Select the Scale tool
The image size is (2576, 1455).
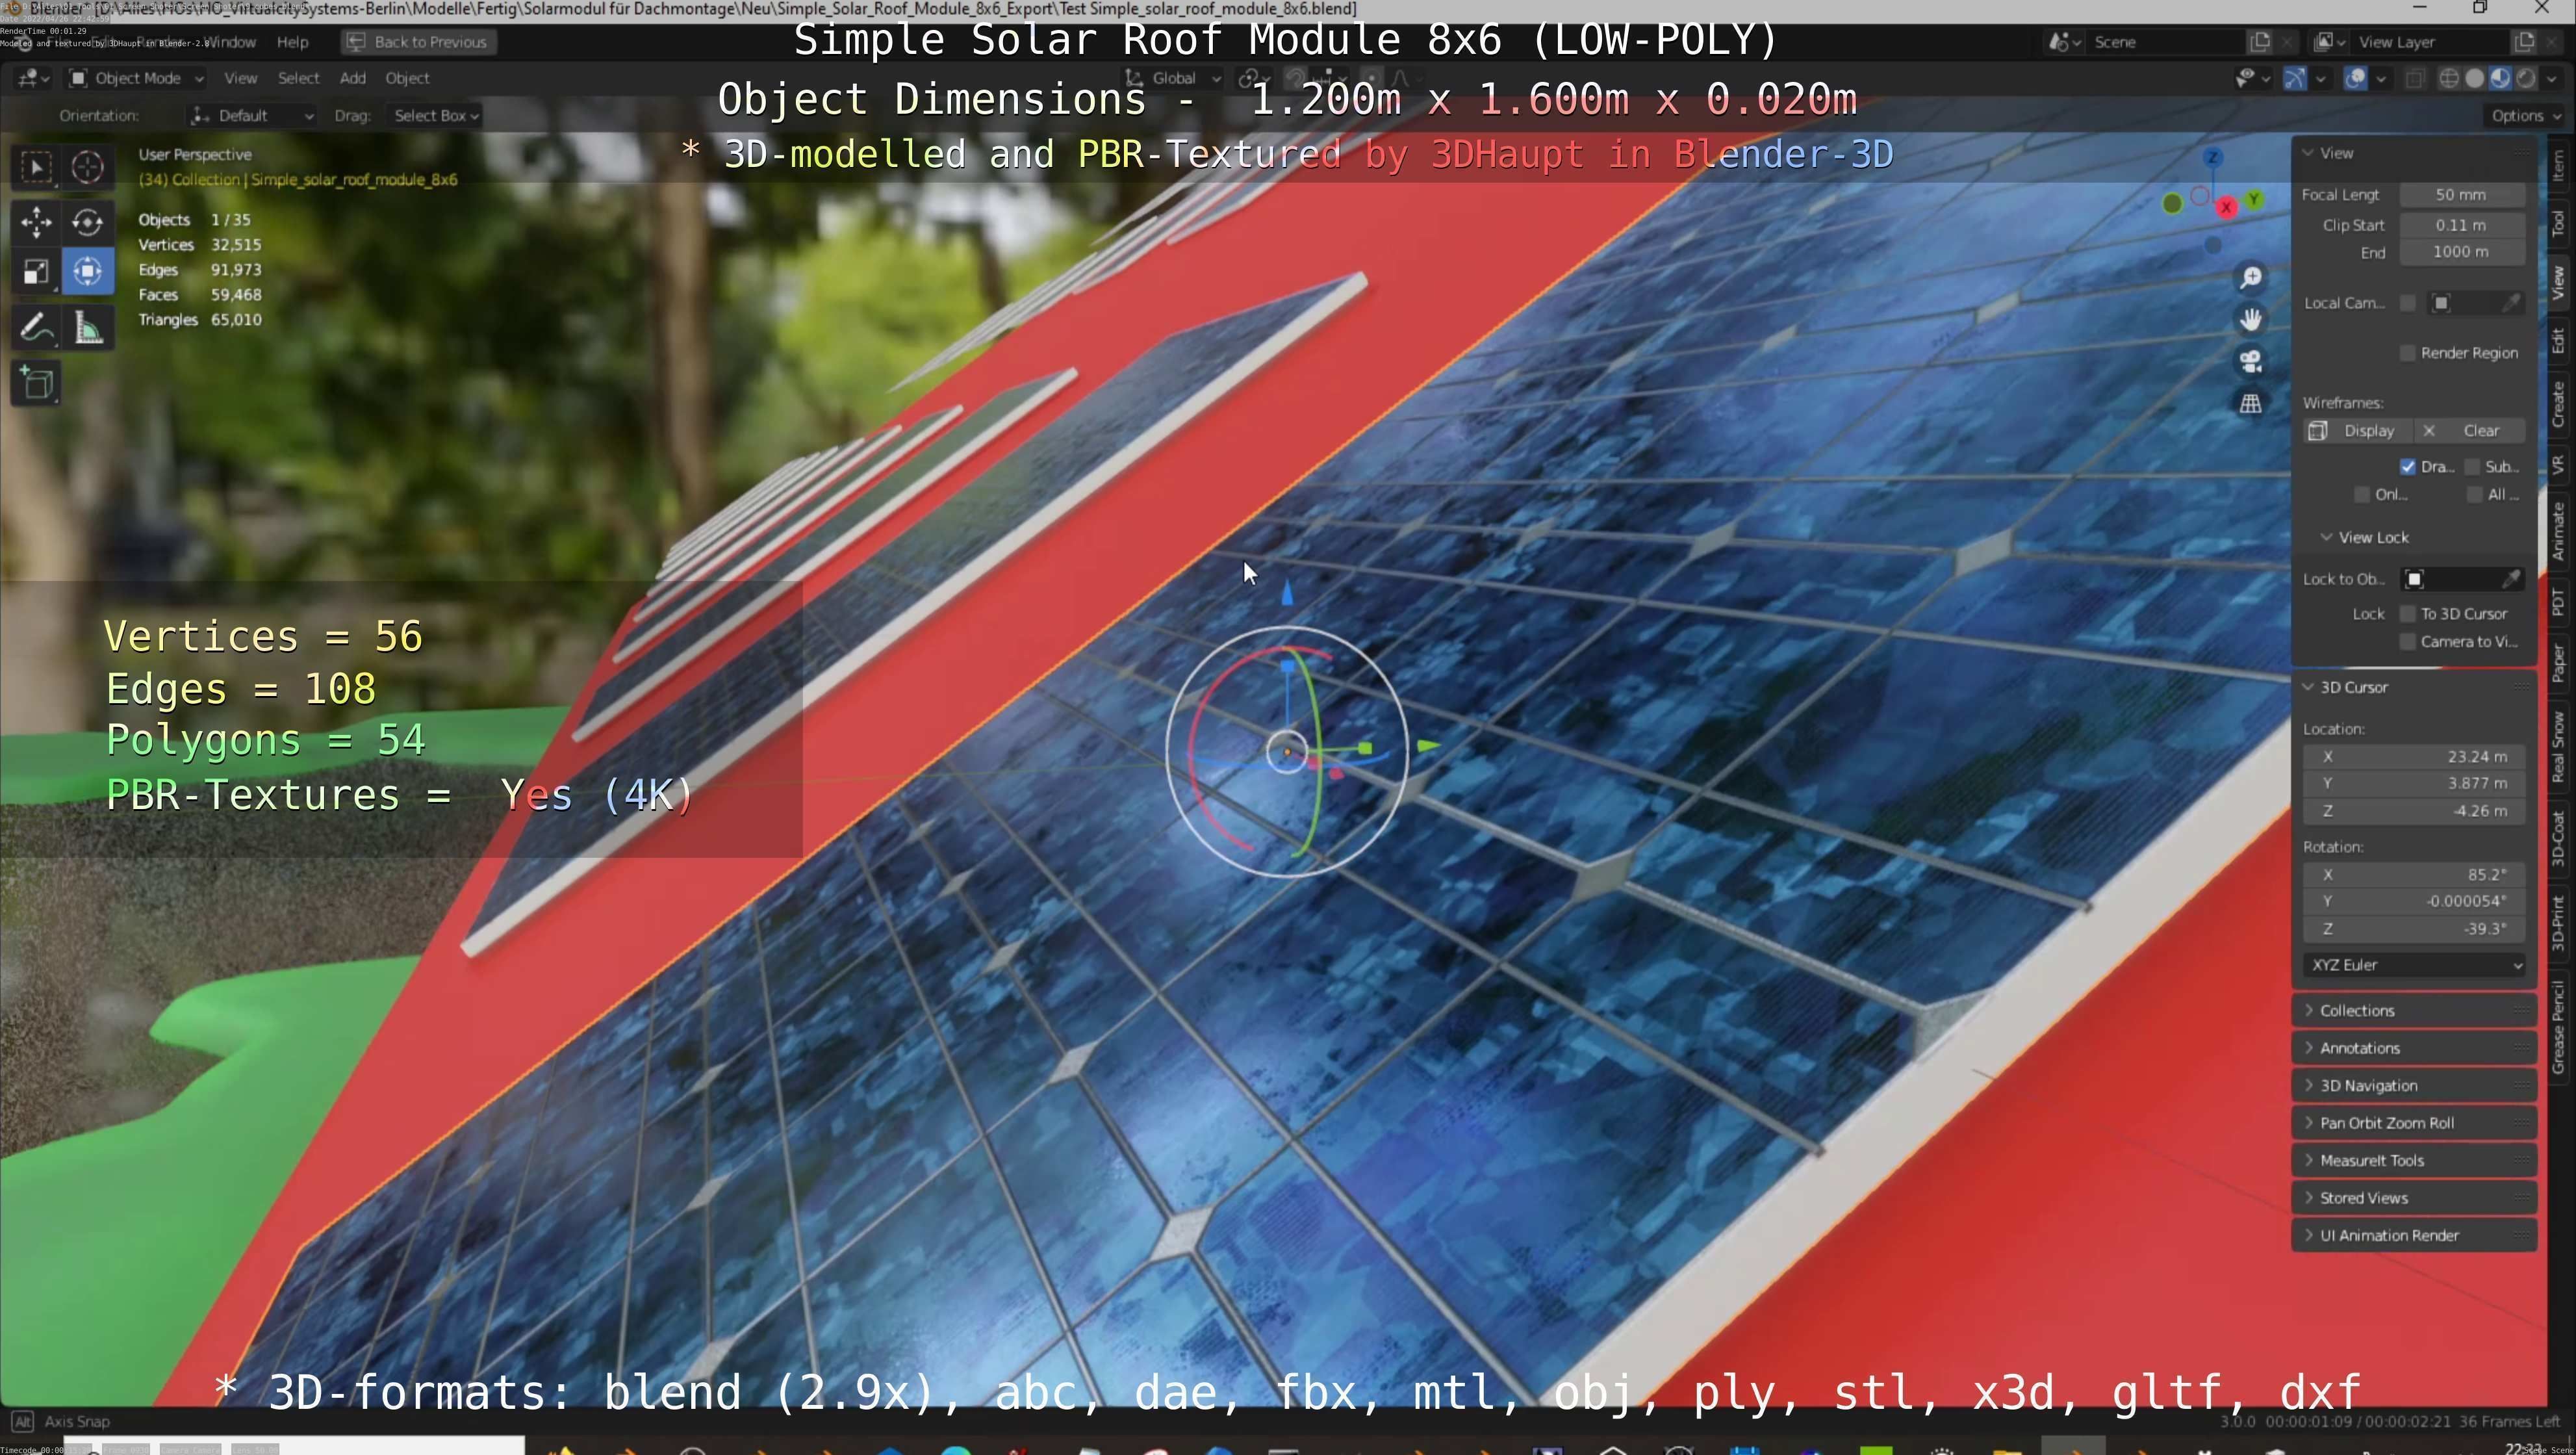[36, 272]
